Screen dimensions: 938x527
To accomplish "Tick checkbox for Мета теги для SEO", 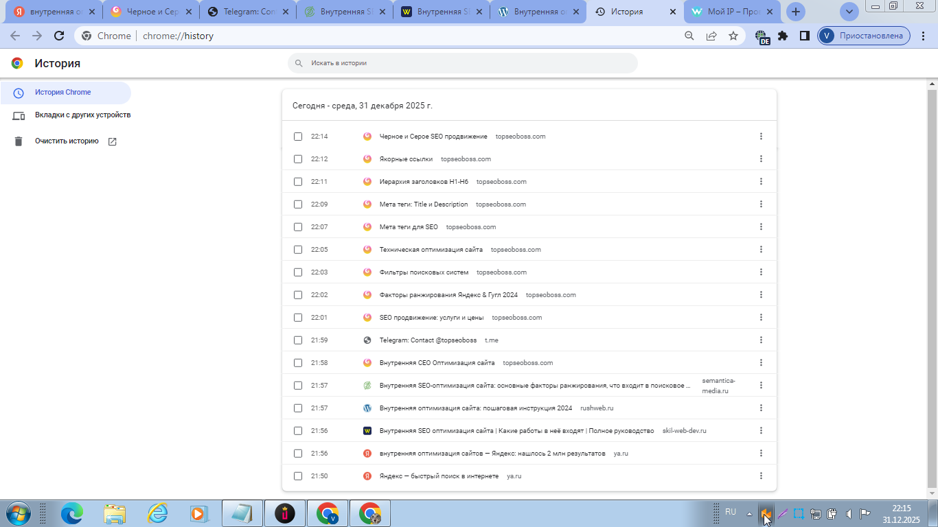I will coord(298,227).
